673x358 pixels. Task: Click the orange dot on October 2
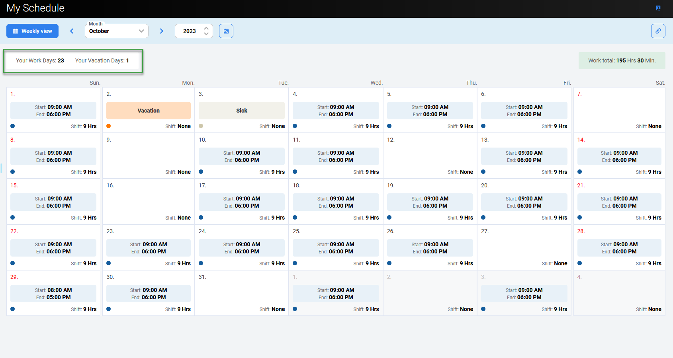tap(109, 126)
